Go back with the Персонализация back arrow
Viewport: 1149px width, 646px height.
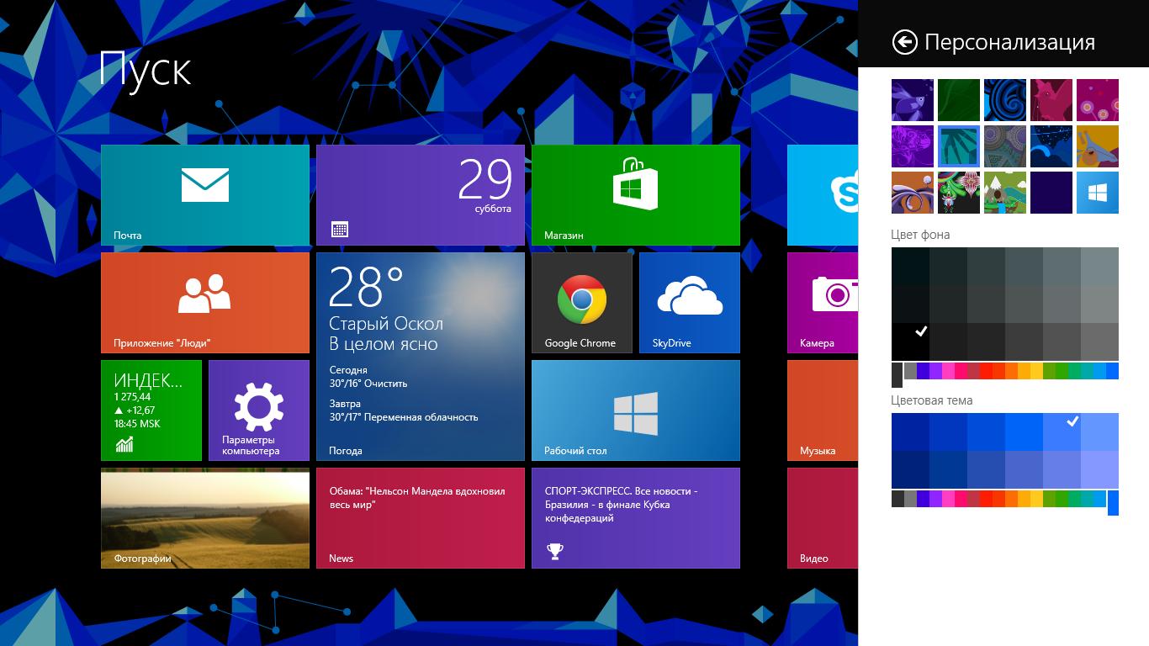point(904,42)
